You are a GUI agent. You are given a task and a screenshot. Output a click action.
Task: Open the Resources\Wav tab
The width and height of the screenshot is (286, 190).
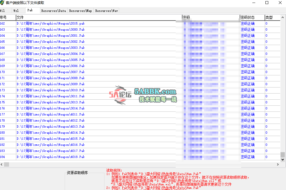(x=106, y=11)
